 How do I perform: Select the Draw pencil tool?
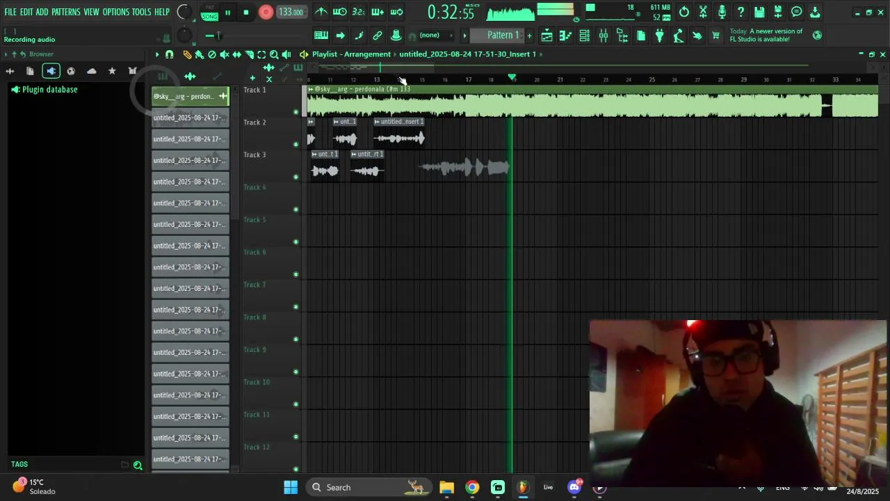point(187,54)
